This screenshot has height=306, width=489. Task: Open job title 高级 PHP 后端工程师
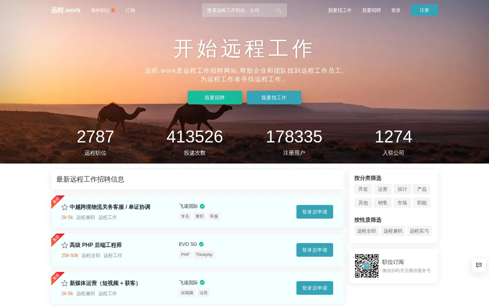pos(96,245)
